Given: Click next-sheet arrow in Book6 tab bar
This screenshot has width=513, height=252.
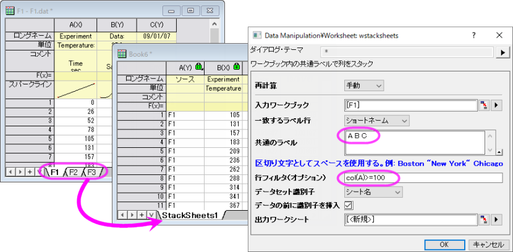Looking at the screenshot, I should [132, 214].
